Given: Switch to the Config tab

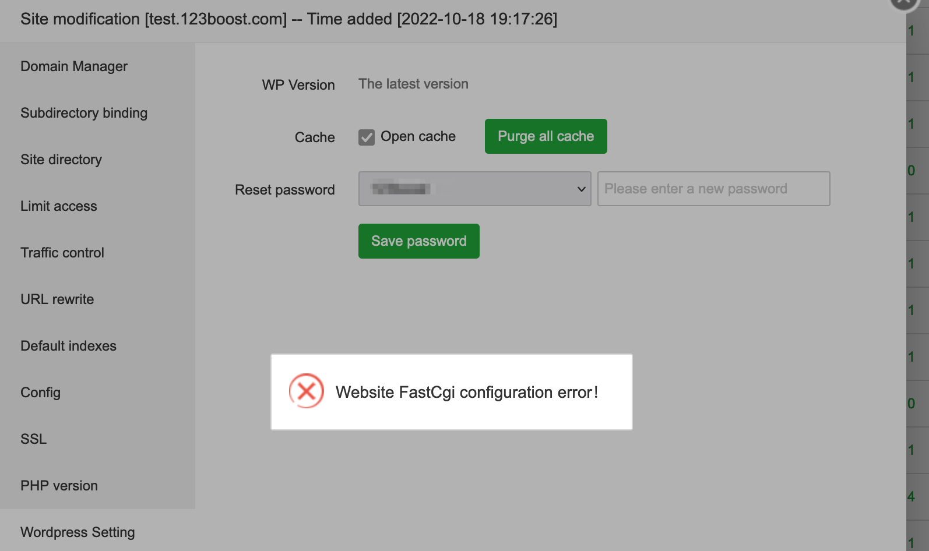Looking at the screenshot, I should pyautogui.click(x=41, y=393).
